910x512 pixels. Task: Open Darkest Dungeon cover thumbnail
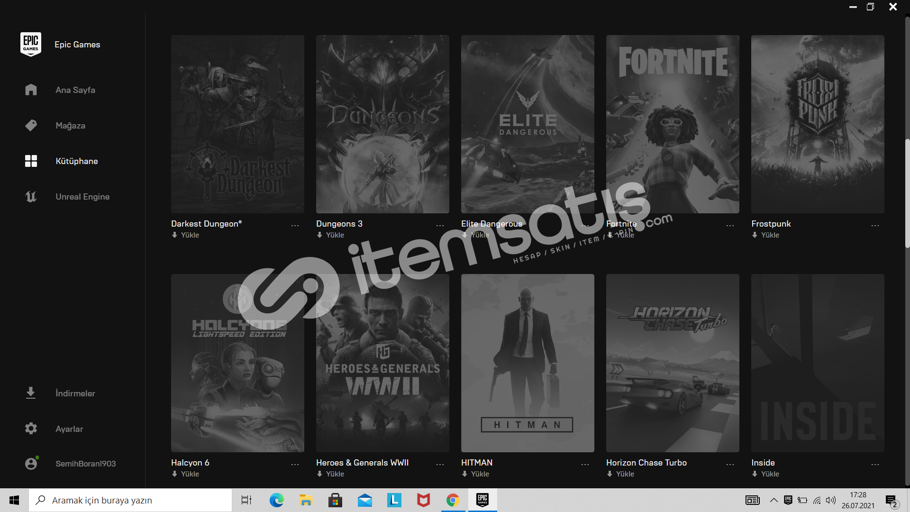[x=237, y=124]
